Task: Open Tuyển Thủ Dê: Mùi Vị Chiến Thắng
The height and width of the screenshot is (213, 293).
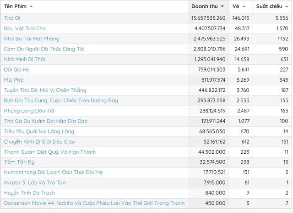Action: click(x=45, y=90)
